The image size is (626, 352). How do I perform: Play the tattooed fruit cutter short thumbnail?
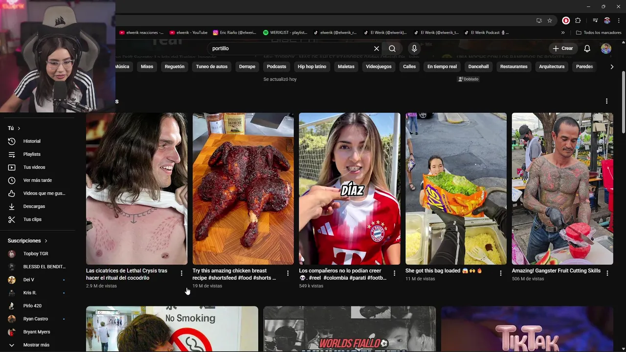pos(562,189)
